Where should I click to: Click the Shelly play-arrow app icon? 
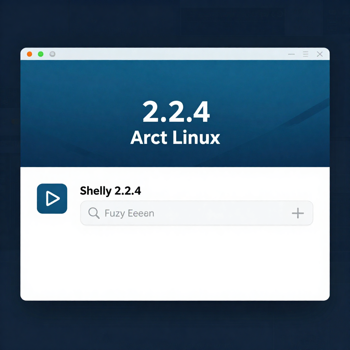pyautogui.click(x=52, y=199)
